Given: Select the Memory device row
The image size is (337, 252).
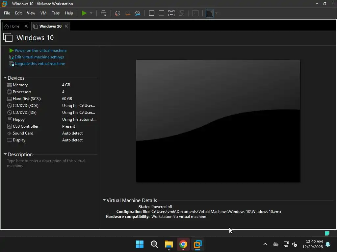Looking at the screenshot, I should [52, 85].
